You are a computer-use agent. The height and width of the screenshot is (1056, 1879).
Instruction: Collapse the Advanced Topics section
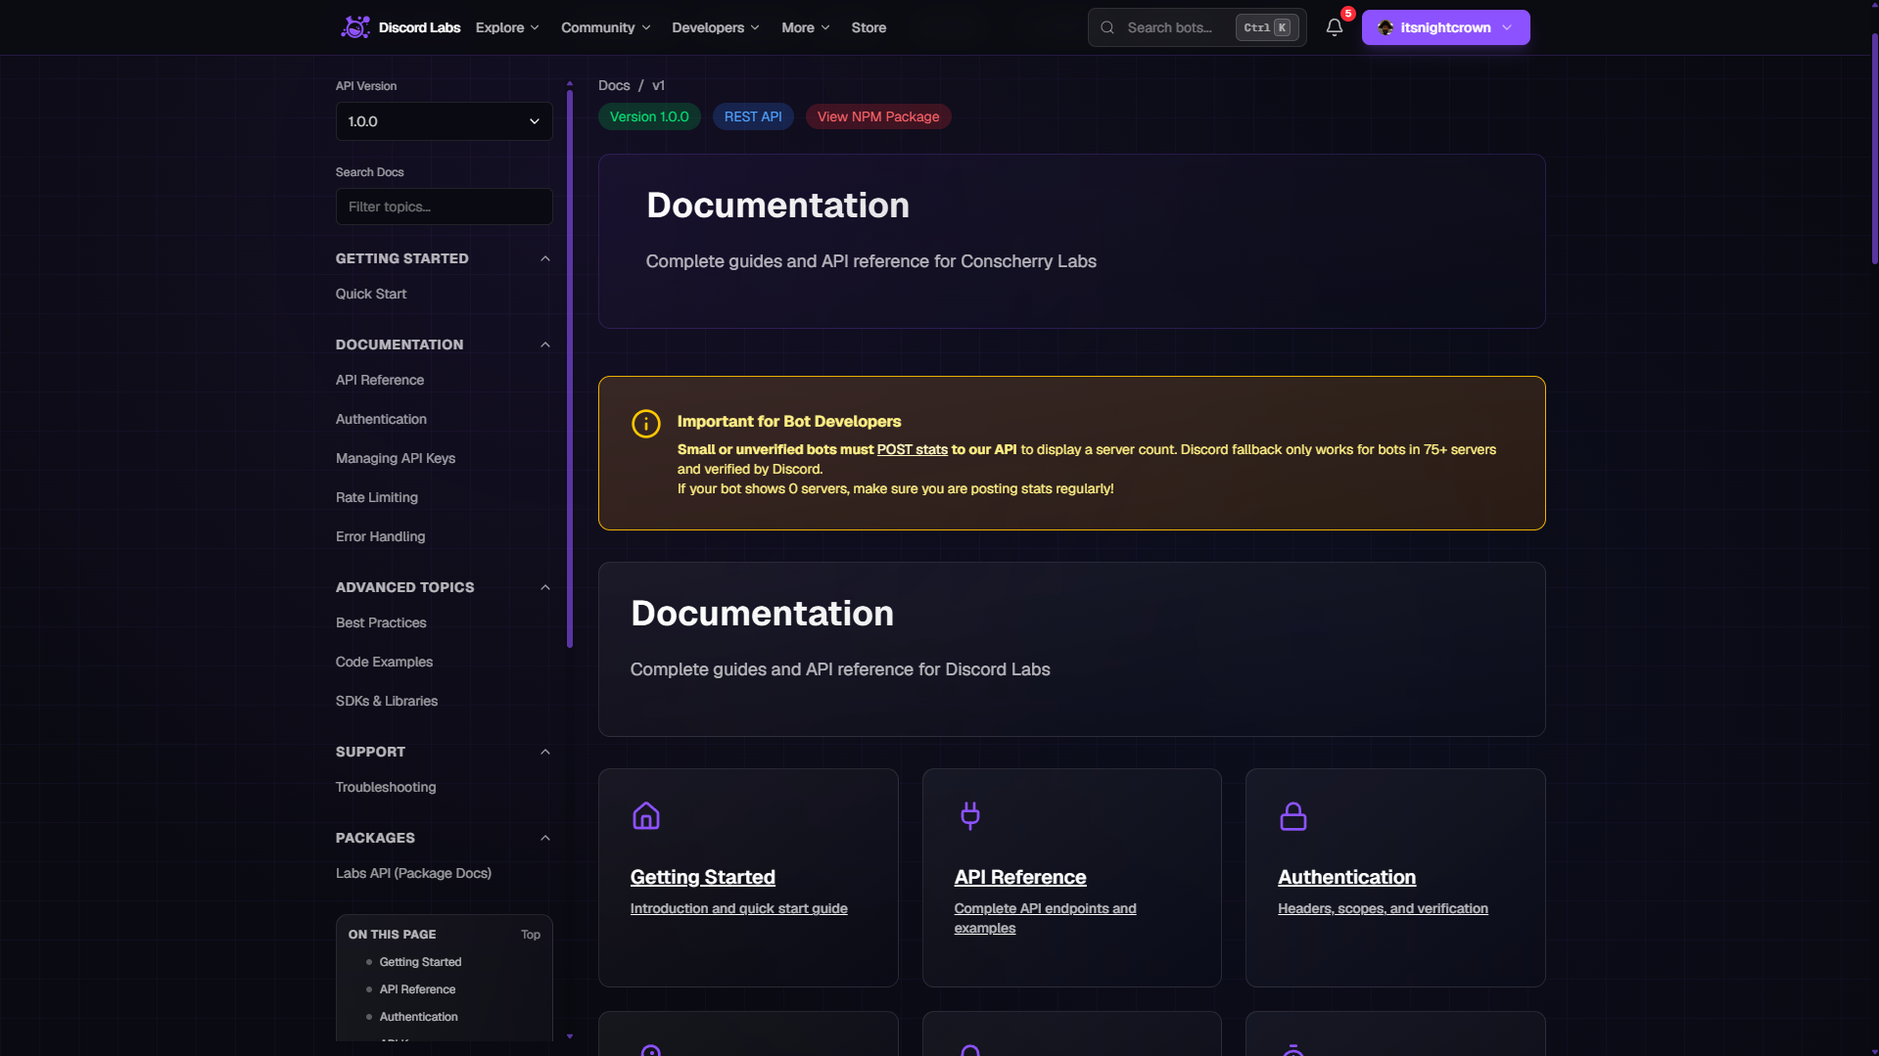click(545, 587)
